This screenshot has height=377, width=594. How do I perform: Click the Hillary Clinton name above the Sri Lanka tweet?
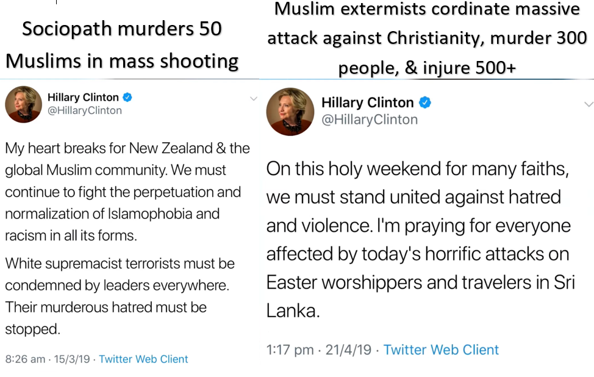367,102
